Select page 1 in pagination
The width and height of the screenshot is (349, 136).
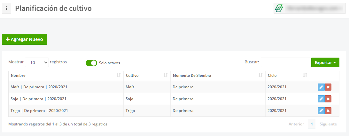coord(312,124)
